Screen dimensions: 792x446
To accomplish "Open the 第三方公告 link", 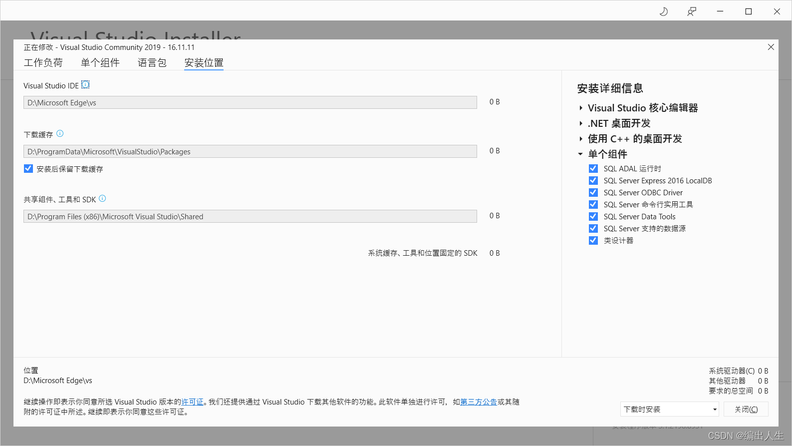I will [479, 402].
